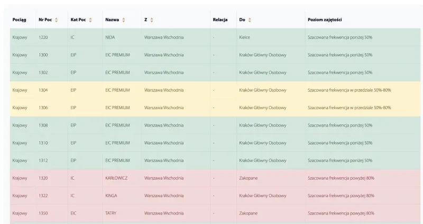Click EIP category in row 1302
Viewport: 423px width, 224px height.
(73, 73)
